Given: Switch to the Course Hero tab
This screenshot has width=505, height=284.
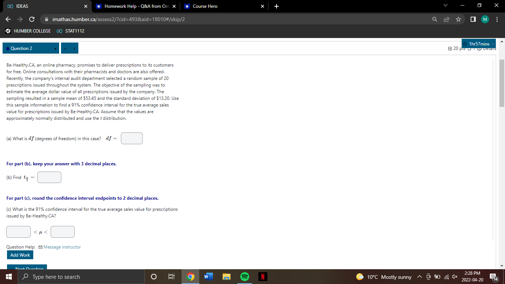Looking at the screenshot, I should coord(224,6).
